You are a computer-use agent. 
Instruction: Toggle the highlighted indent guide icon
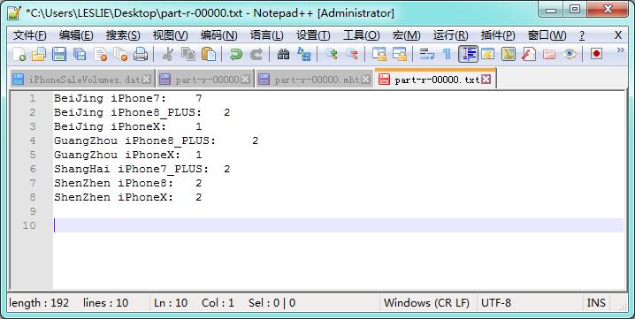[x=468, y=54]
